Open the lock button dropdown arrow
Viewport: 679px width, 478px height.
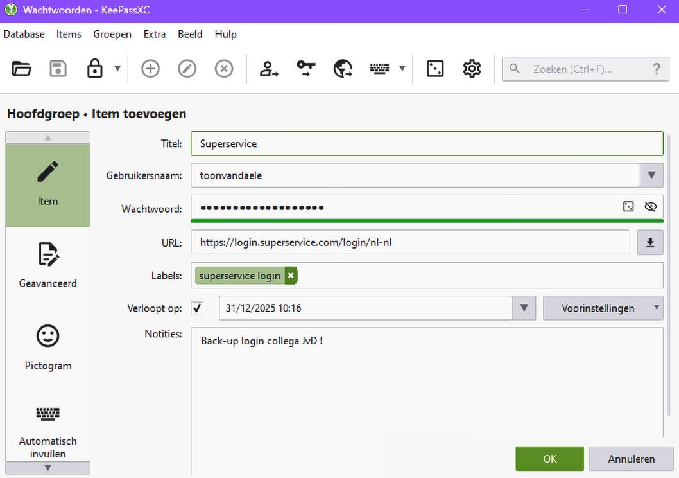(x=117, y=69)
